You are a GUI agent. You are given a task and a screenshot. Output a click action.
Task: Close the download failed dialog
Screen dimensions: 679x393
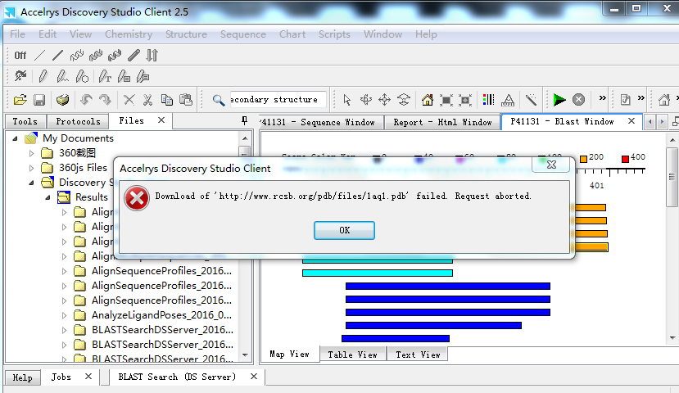(551, 165)
